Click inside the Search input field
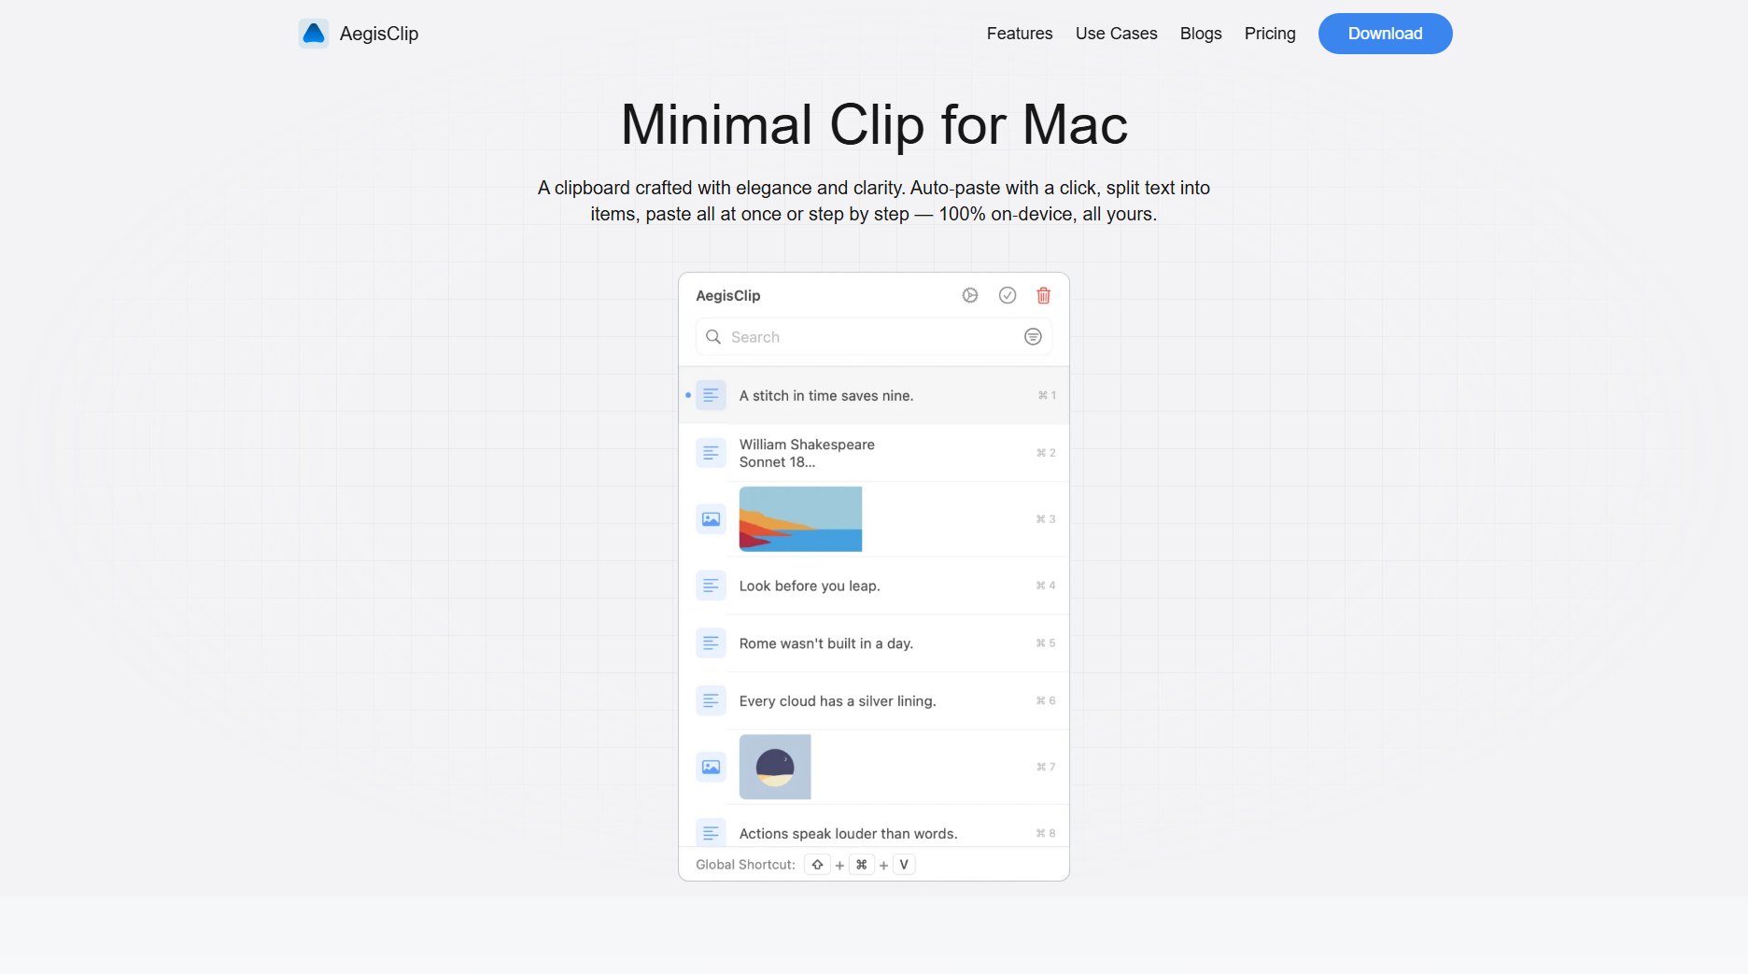This screenshot has height=974, width=1748. 840,336
